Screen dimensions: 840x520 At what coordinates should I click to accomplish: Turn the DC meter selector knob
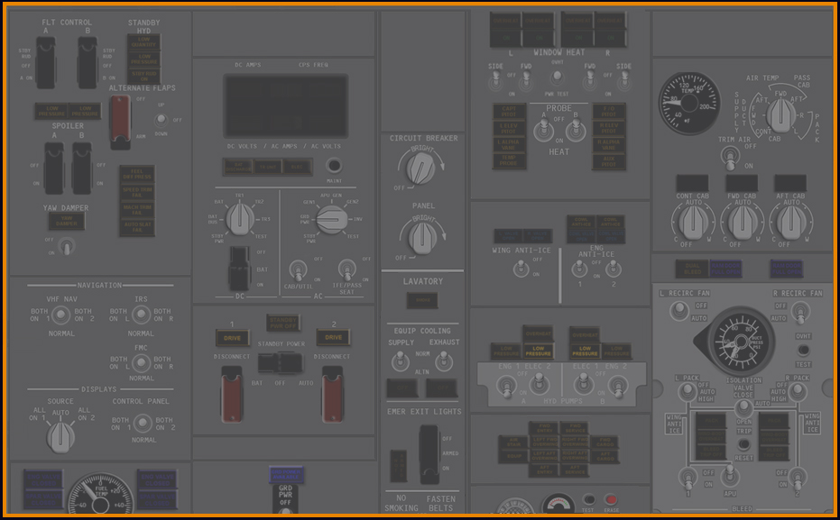240,217
